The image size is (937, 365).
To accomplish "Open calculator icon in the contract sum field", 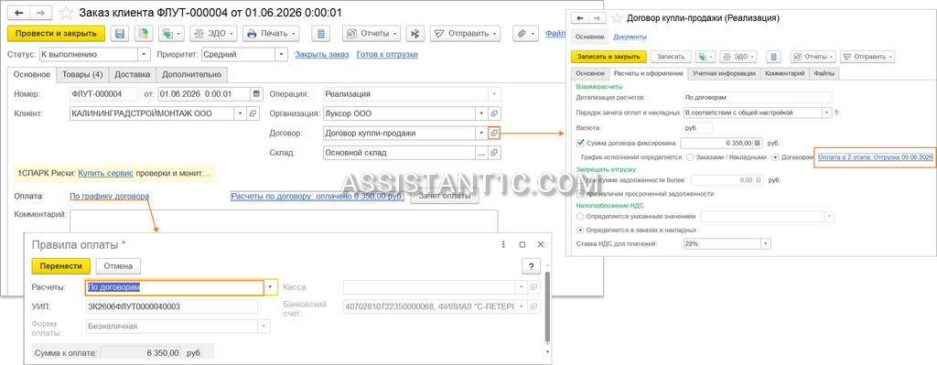I will coord(757,143).
